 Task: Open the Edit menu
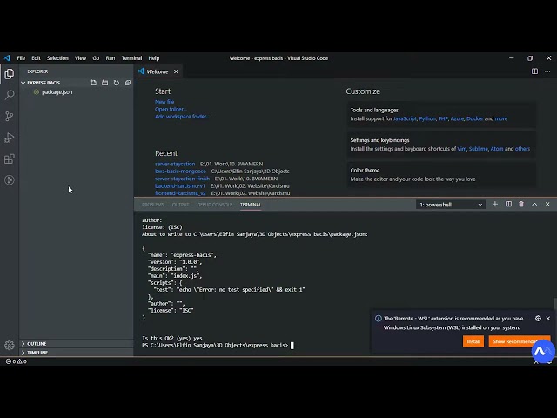tap(36, 58)
